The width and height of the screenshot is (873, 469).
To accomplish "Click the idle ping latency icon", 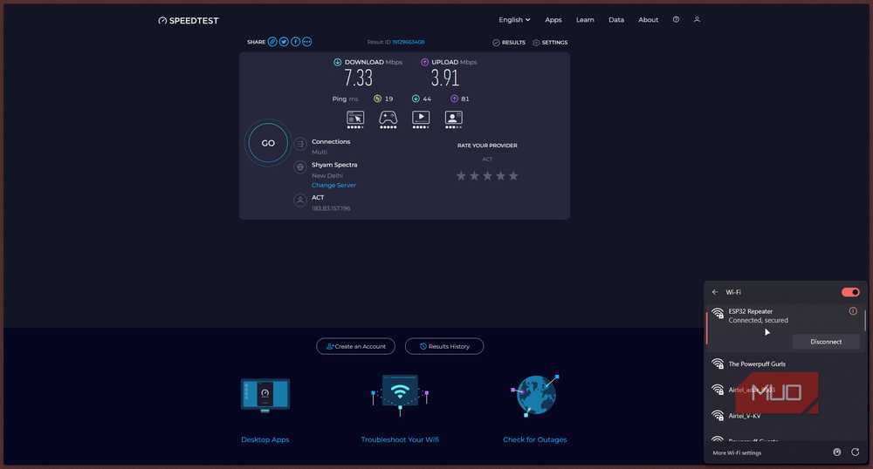I will coord(377,99).
